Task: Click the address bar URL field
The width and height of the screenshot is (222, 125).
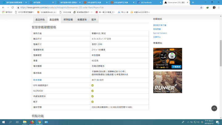Action: [x=109, y=7]
